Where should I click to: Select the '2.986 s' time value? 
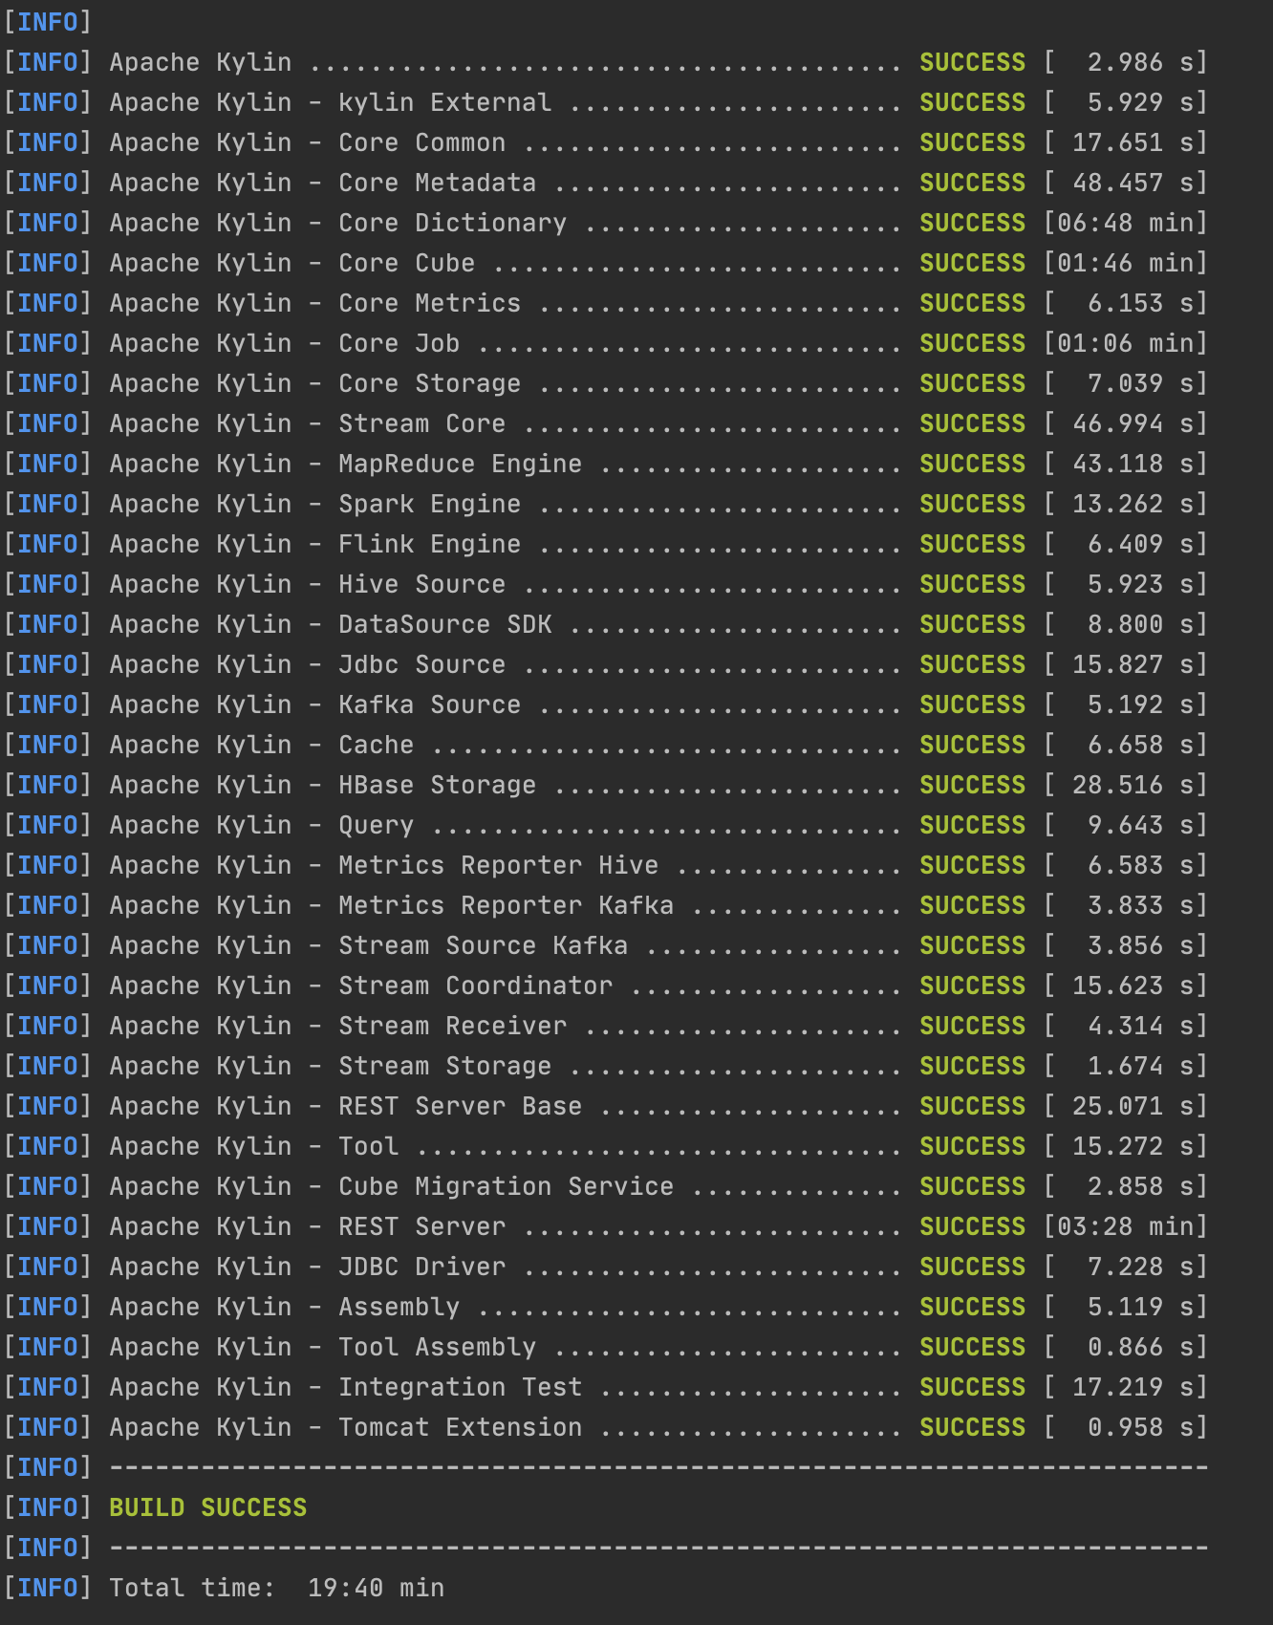pyautogui.click(x=1140, y=62)
